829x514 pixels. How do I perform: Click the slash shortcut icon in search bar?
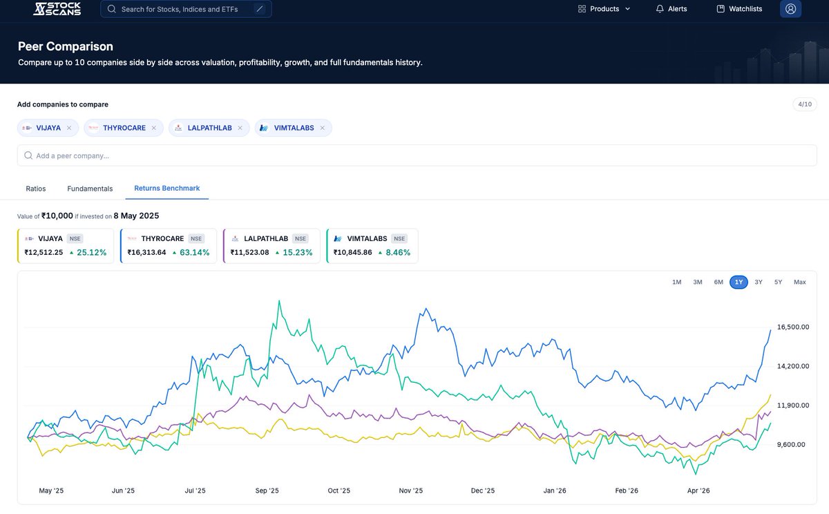click(x=260, y=9)
